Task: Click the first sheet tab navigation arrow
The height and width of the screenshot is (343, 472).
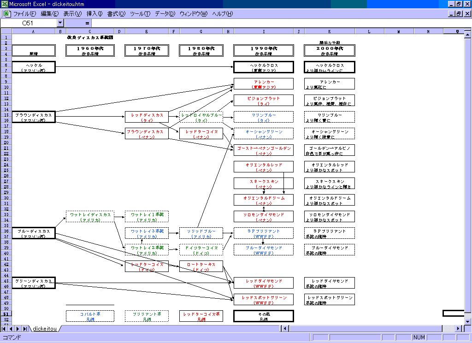Action: 5,329
